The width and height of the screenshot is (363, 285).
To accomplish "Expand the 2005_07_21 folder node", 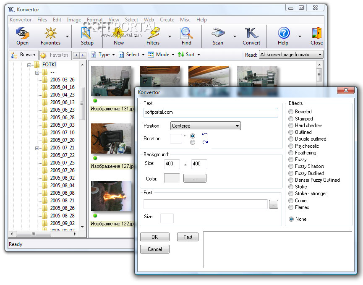I will click(37, 148).
